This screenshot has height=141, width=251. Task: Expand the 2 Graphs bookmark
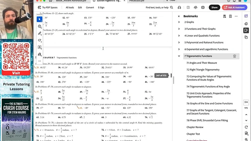(x=179, y=22)
